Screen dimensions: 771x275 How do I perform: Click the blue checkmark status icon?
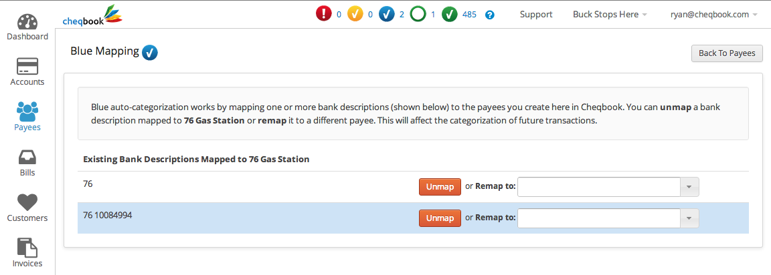(386, 14)
